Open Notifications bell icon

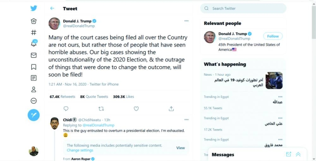coord(34,44)
